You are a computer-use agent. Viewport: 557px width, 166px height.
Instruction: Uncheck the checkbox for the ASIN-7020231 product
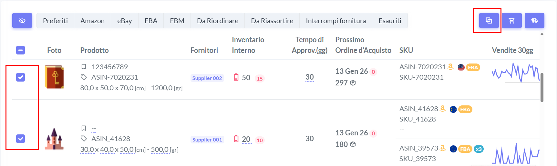pos(21,77)
